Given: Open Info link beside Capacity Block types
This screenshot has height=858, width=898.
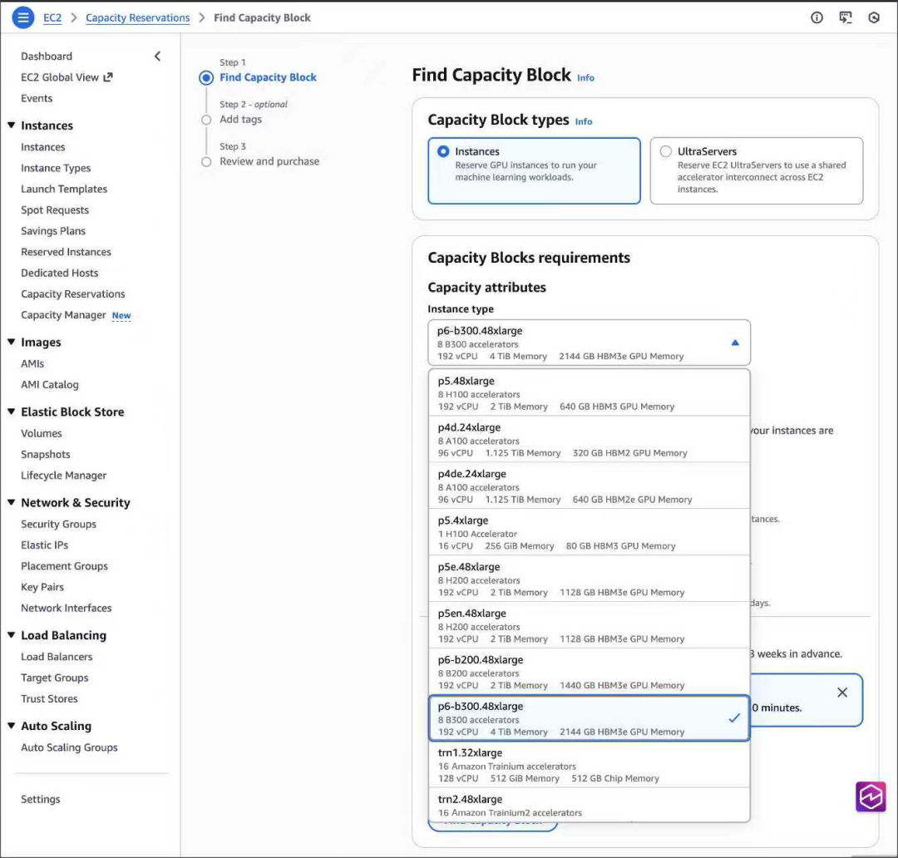Looking at the screenshot, I should coord(584,121).
